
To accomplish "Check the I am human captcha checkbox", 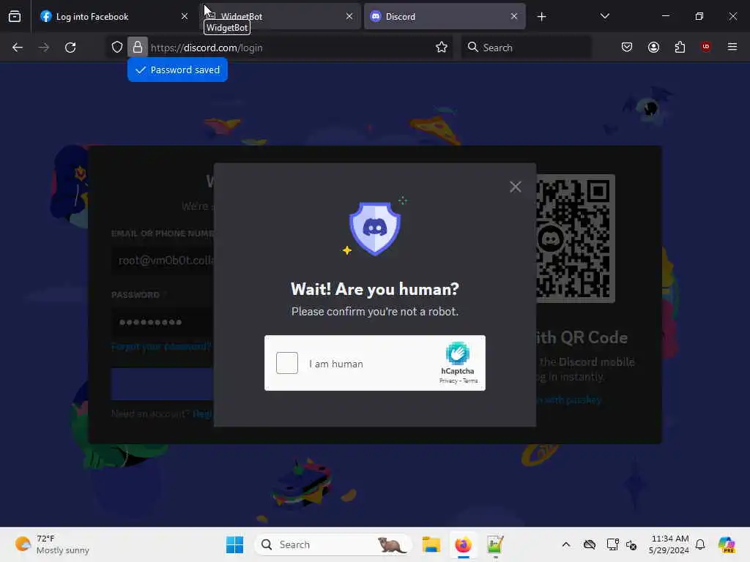I will (x=287, y=363).
